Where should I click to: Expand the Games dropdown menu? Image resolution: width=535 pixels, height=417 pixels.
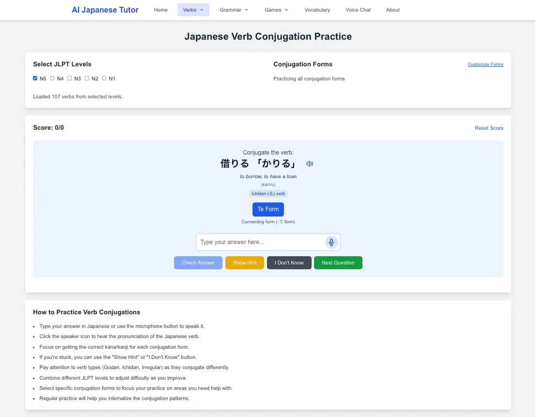pyautogui.click(x=276, y=10)
